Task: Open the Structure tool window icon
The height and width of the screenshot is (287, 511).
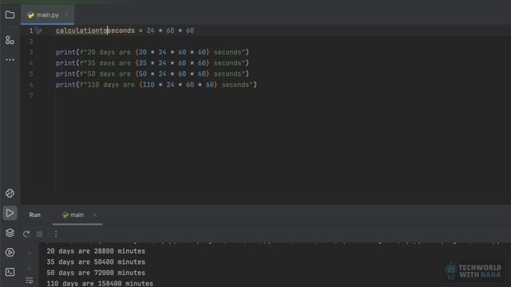Action: coord(10,40)
